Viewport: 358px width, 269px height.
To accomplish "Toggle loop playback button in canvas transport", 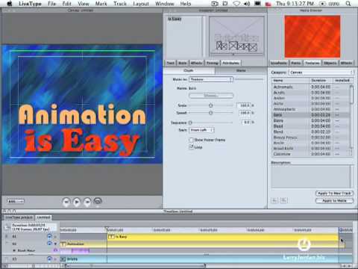I will (x=98, y=201).
